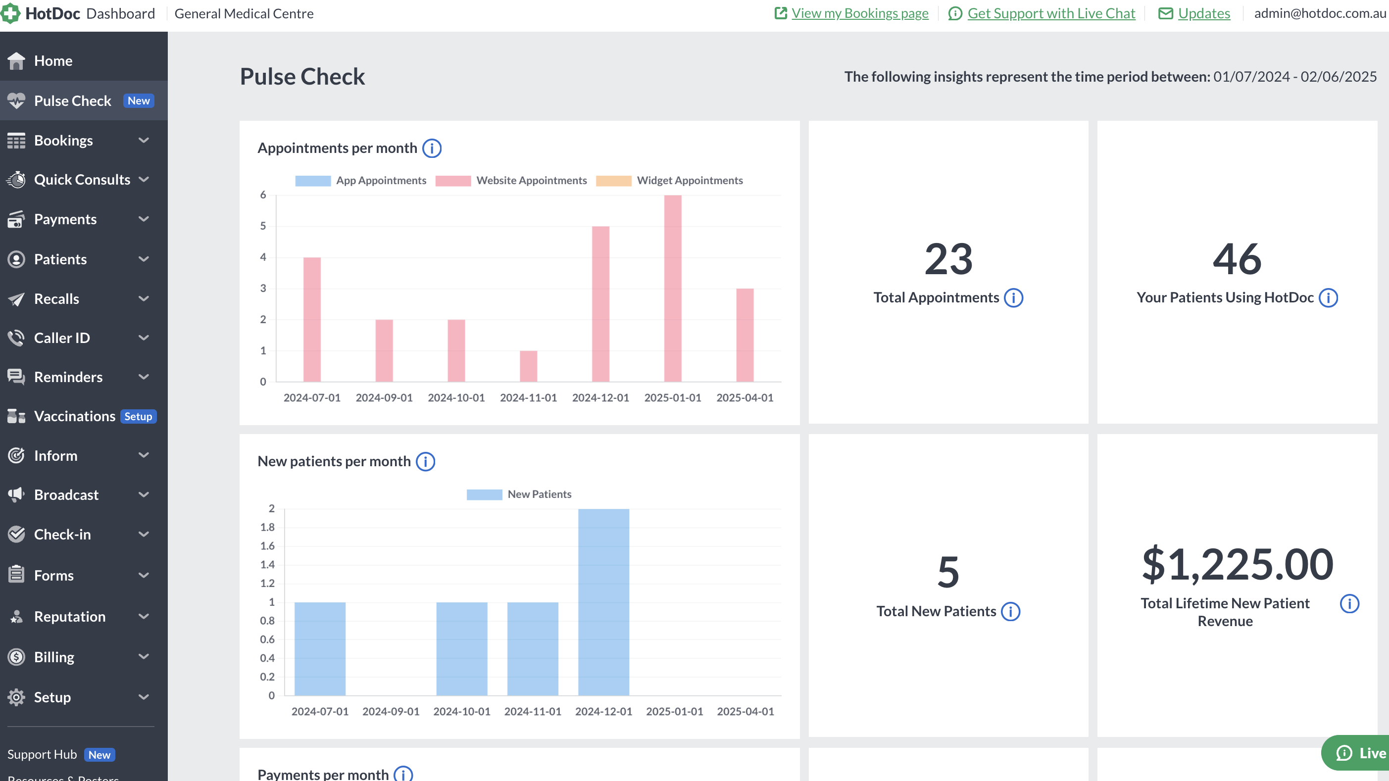This screenshot has width=1389, height=781.
Task: Click the Live Chat bubble icon in header
Action: (x=955, y=13)
